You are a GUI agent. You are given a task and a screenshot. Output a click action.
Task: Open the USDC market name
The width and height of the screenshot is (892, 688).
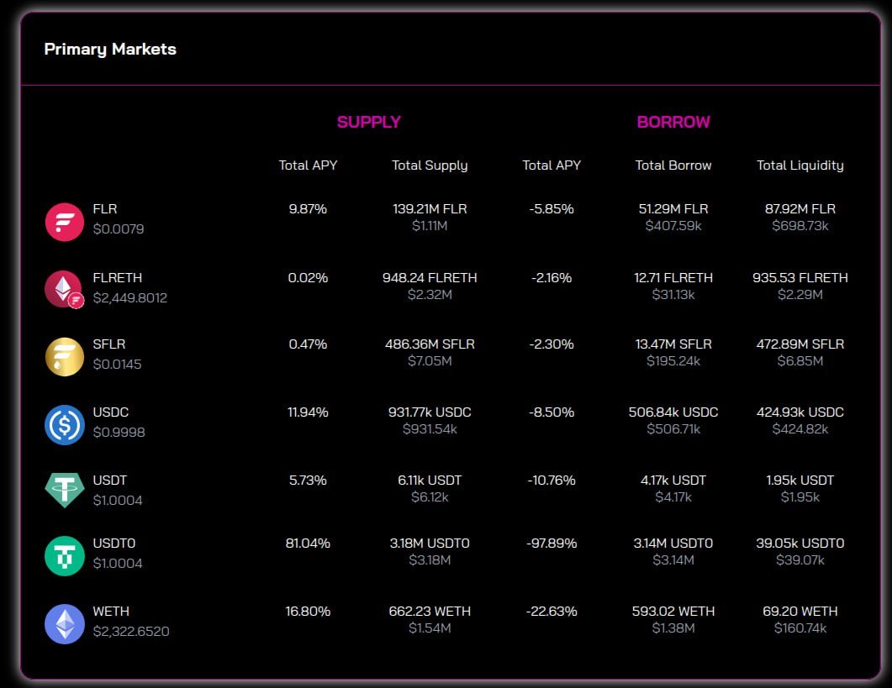[x=110, y=412]
